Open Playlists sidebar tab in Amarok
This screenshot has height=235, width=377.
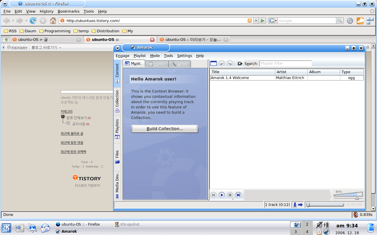[117, 129]
